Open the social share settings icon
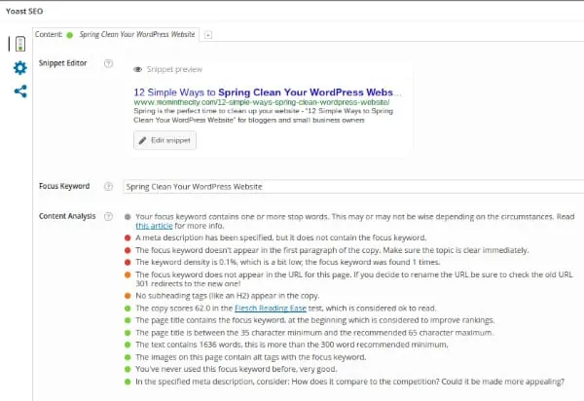The width and height of the screenshot is (584, 401). coord(20,91)
